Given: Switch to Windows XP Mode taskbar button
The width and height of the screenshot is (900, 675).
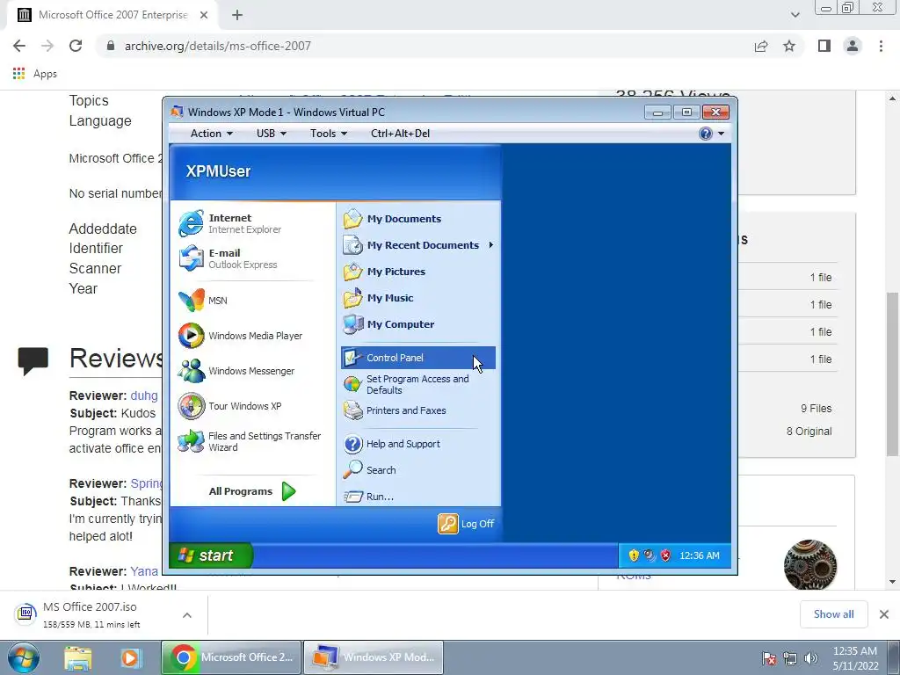Looking at the screenshot, I should (374, 657).
